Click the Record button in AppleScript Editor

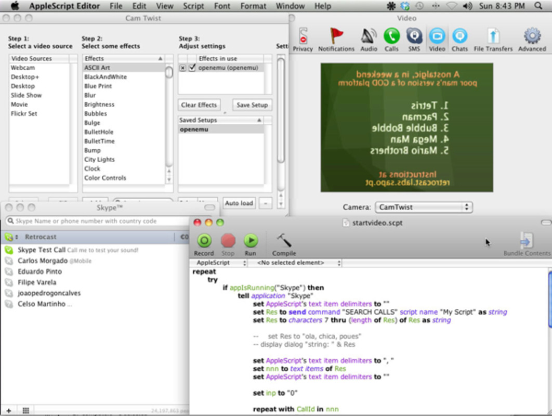(x=204, y=241)
